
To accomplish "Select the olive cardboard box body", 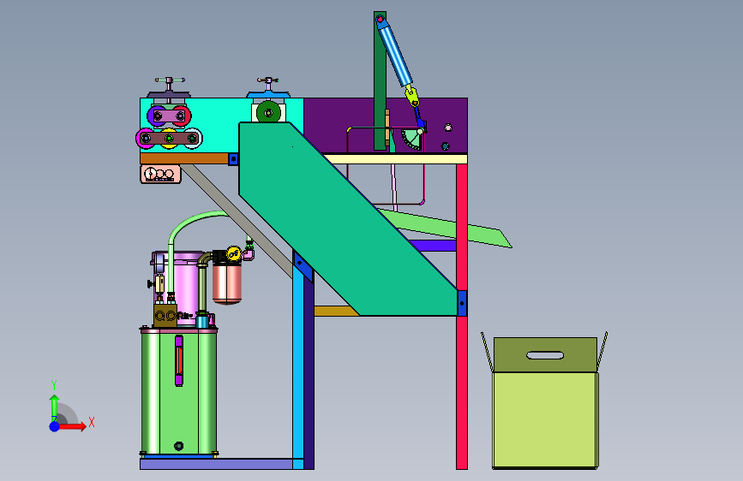I will [545, 420].
